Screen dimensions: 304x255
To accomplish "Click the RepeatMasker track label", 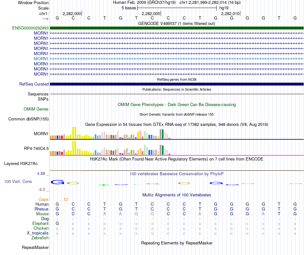I will coord(35,247).
